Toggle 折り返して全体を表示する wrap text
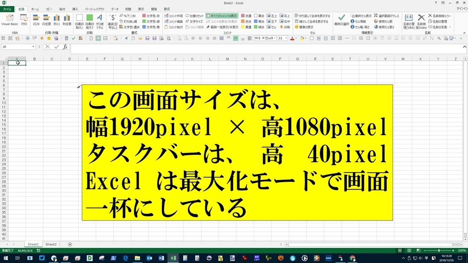The height and width of the screenshot is (263, 468). point(312,16)
